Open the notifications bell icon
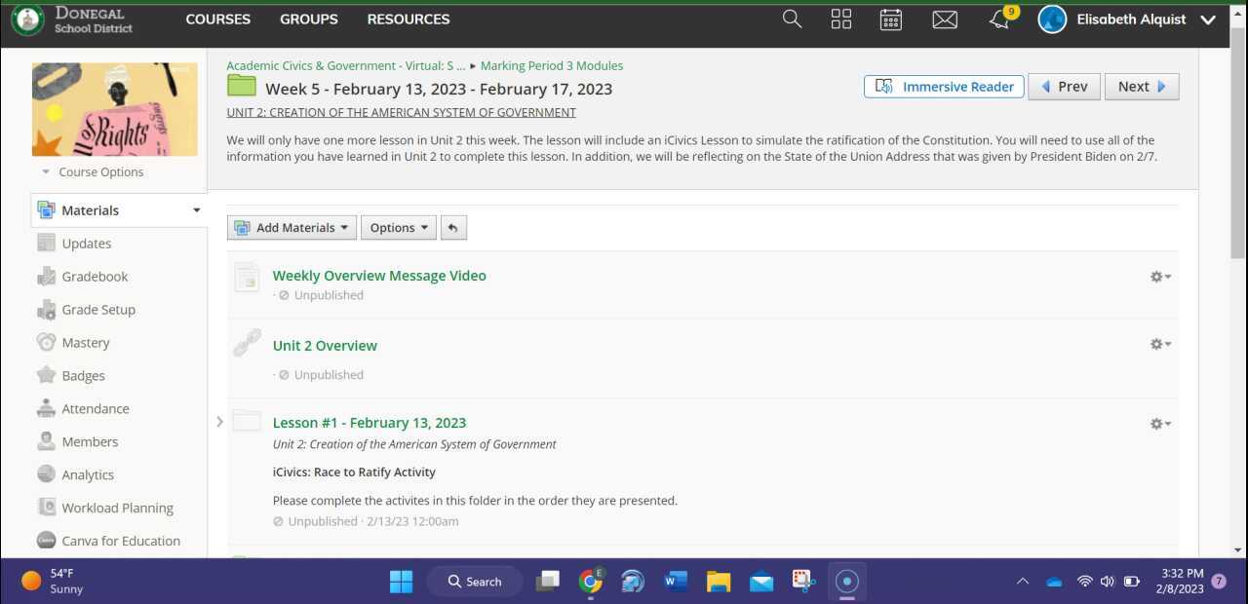Image resolution: width=1248 pixels, height=604 pixels. 999,19
